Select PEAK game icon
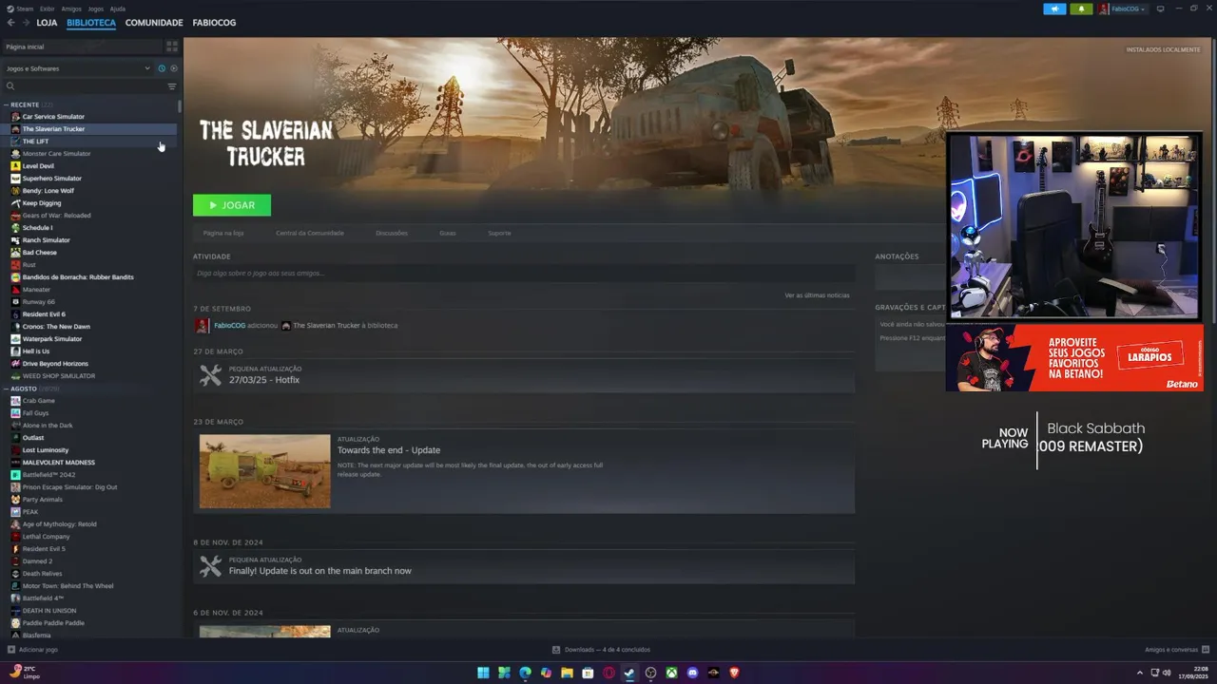The image size is (1217, 684). tap(15, 512)
